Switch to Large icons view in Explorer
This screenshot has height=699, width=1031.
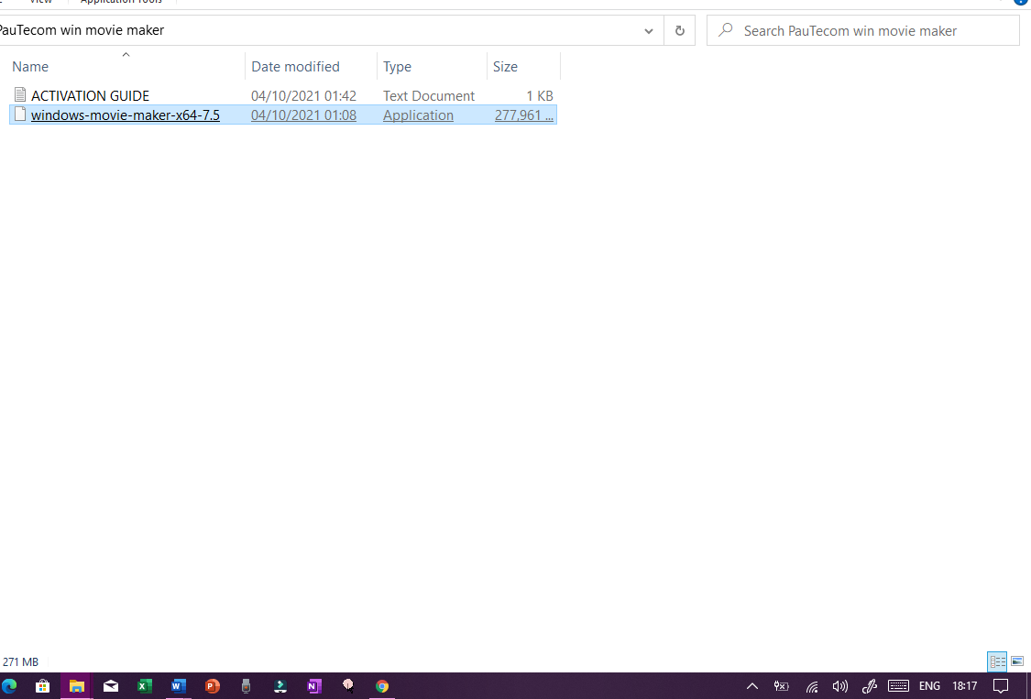click(1017, 661)
